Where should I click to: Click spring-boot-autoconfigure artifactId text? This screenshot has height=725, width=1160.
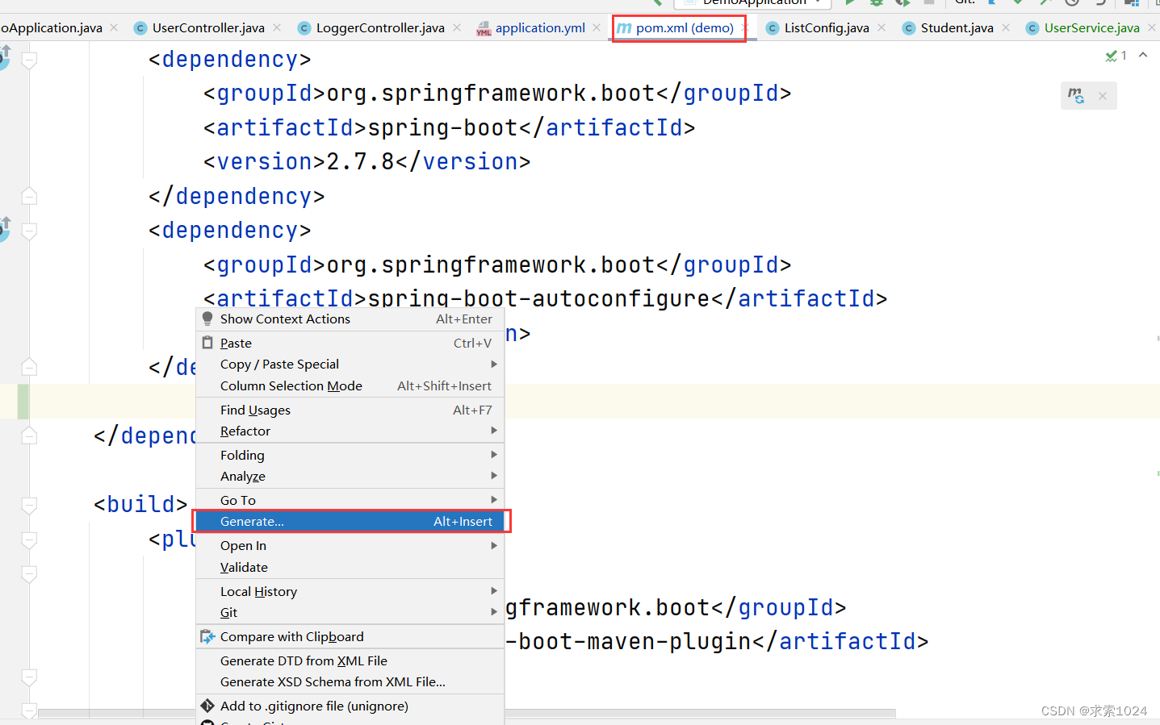tap(539, 299)
